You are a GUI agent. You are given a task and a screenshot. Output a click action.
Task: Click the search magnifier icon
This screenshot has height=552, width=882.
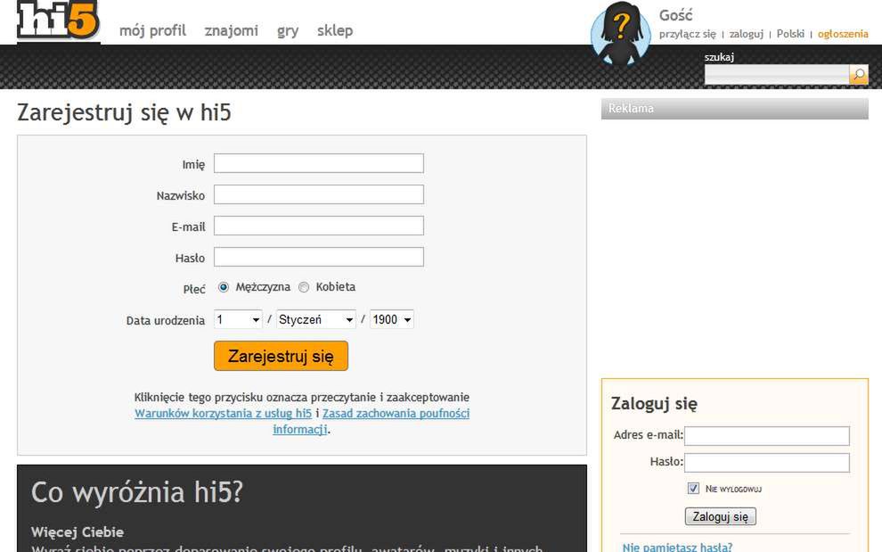[x=859, y=74]
